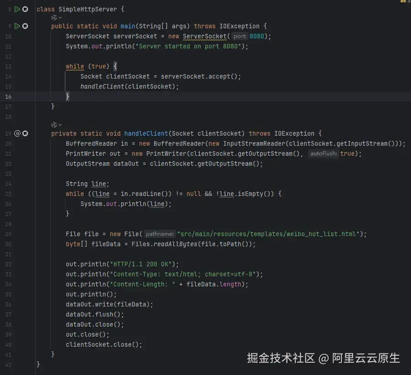Screen dimensions: 411x375
Task: Click the port: 8080 parameter hint
Action: (241, 36)
